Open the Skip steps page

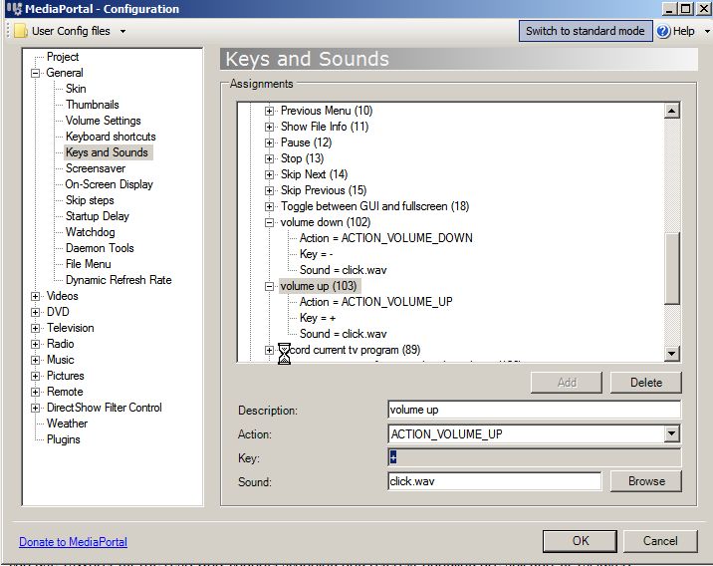pyautogui.click(x=90, y=200)
